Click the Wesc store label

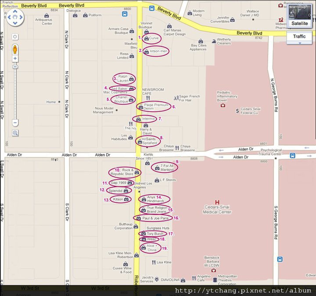[x=151, y=239]
